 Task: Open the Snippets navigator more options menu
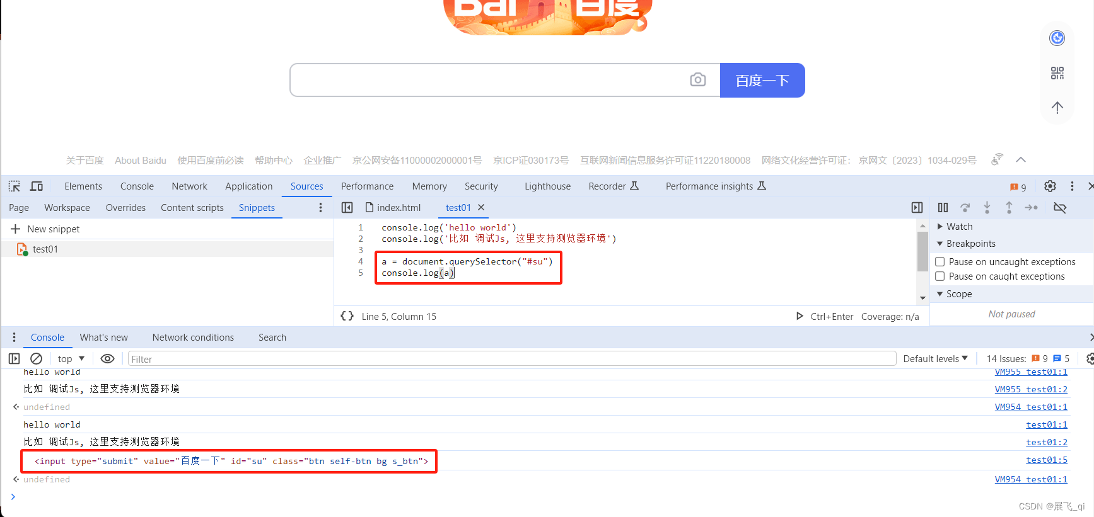tap(320, 208)
